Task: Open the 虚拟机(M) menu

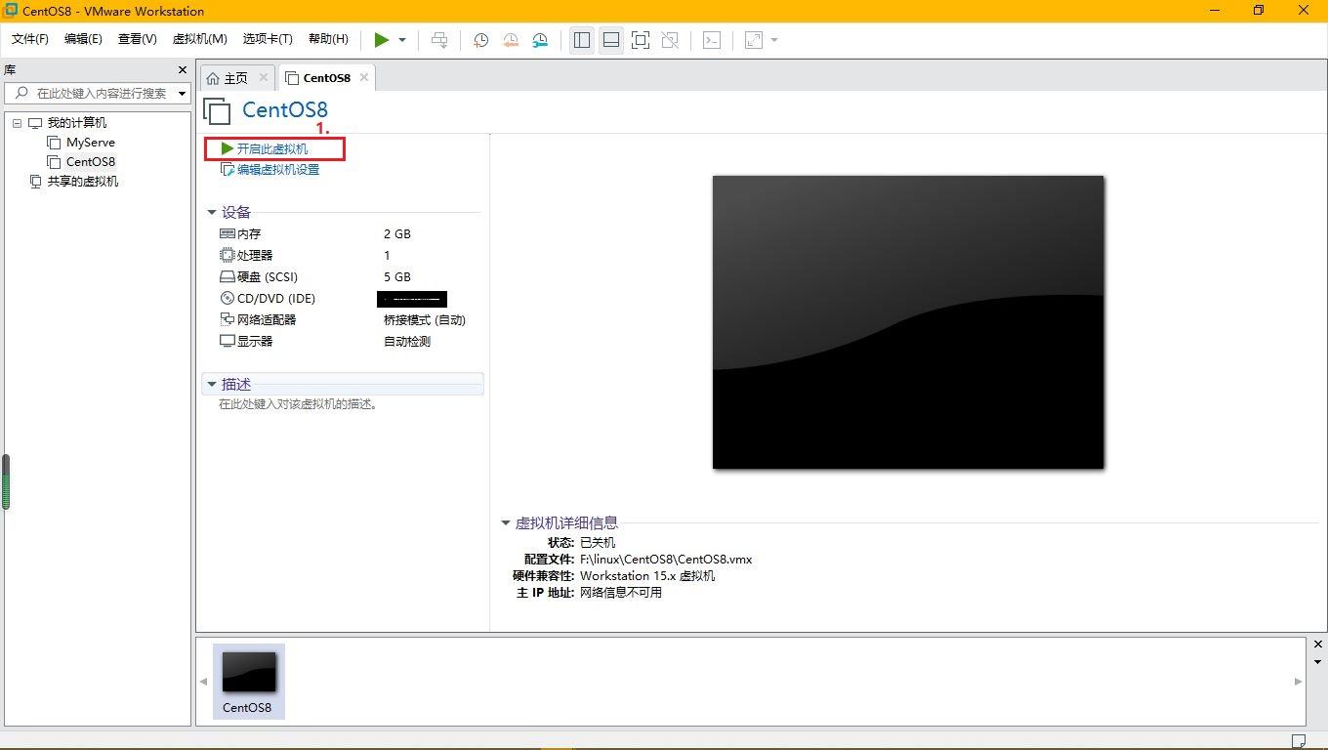Action: point(199,39)
